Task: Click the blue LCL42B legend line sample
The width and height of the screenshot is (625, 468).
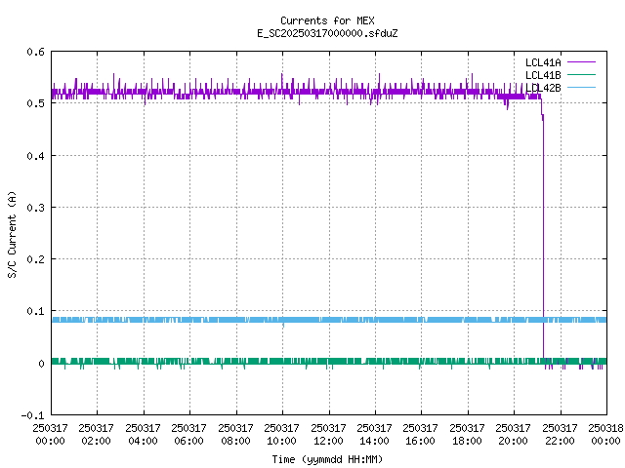Action: [581, 87]
